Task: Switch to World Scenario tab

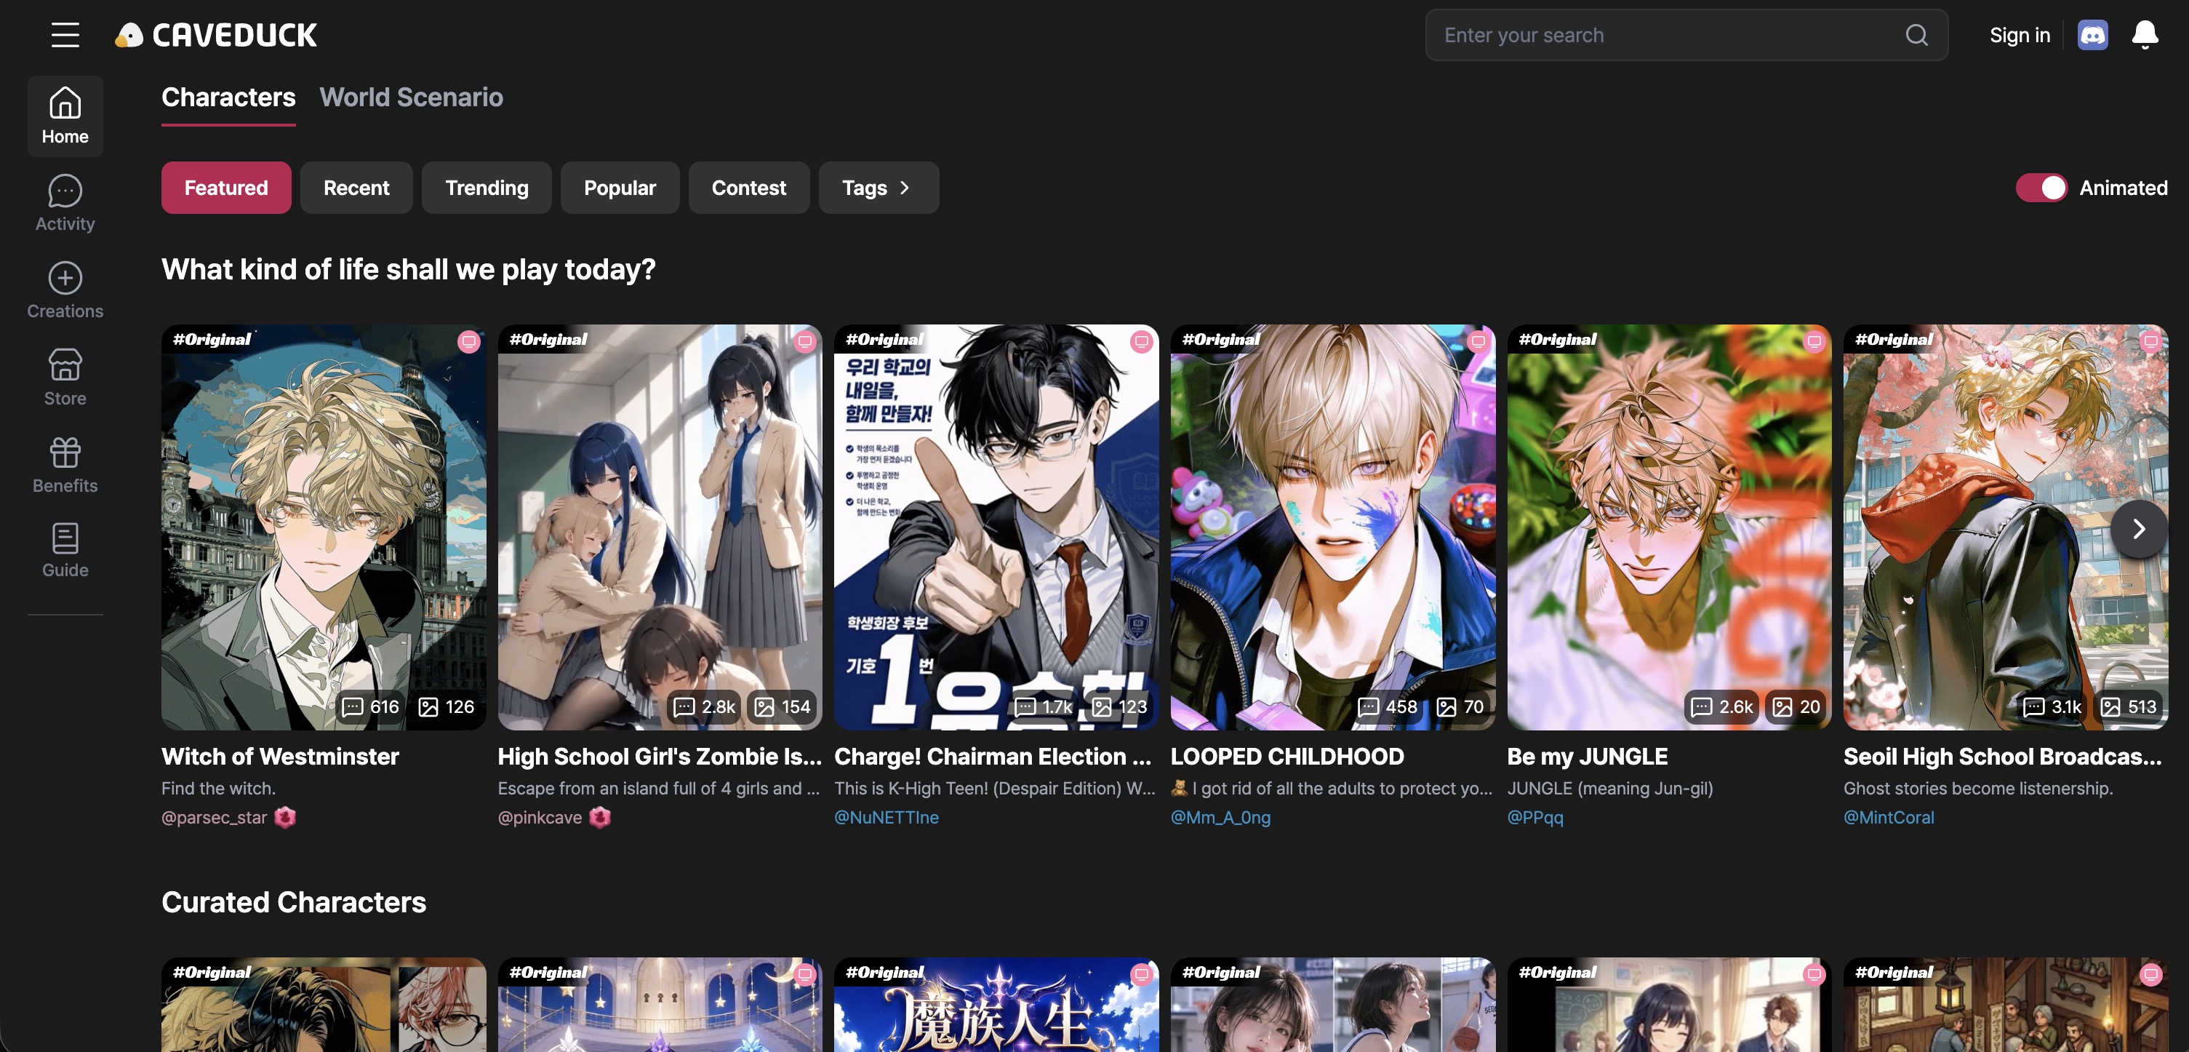Action: pyautogui.click(x=412, y=97)
